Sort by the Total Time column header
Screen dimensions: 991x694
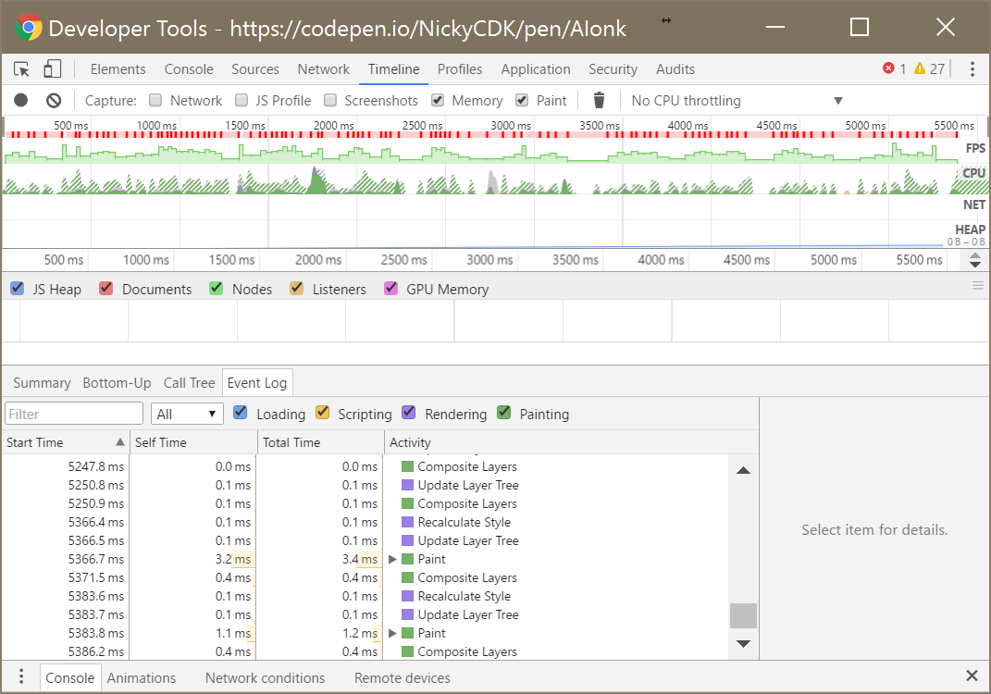[320, 442]
